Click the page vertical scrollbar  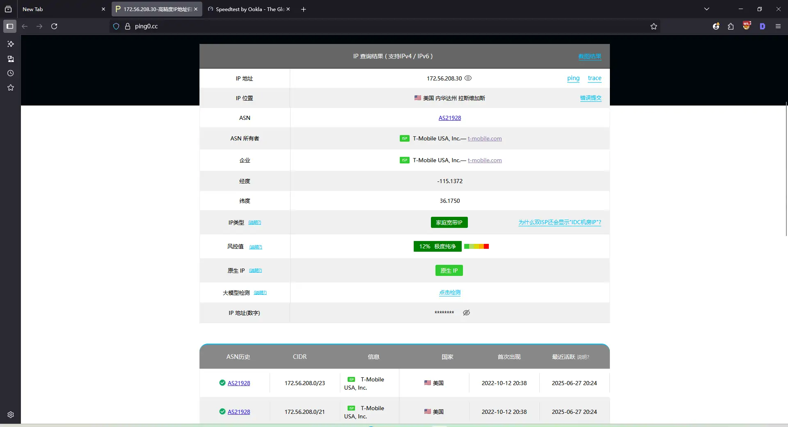click(x=786, y=168)
